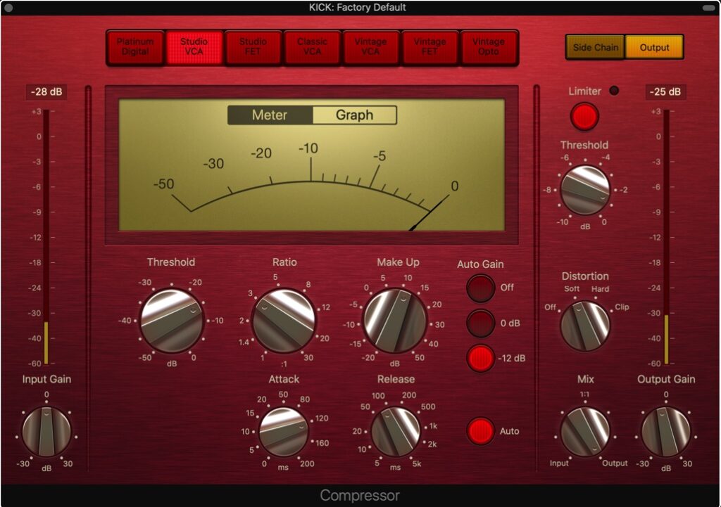This screenshot has height=507, width=721.
Task: Switch to Studio FET circuit type
Action: point(253,47)
